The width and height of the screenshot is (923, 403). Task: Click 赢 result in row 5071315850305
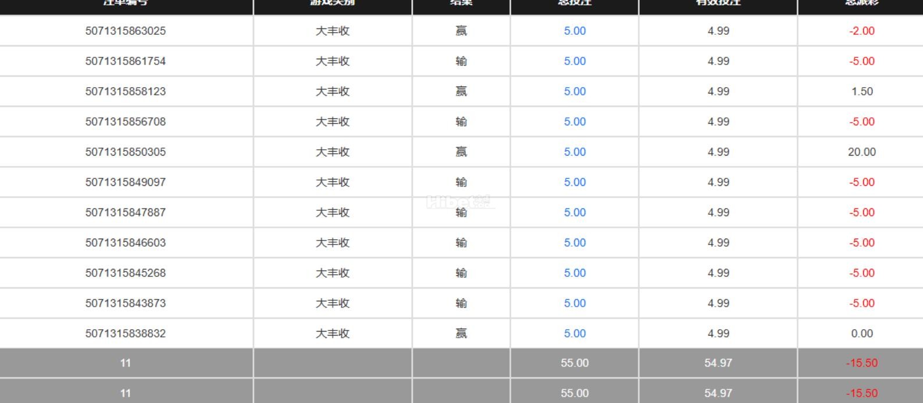461,152
